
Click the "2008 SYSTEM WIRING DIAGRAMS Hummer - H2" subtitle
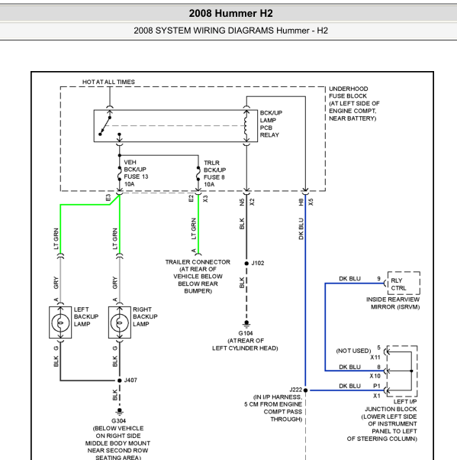click(231, 31)
